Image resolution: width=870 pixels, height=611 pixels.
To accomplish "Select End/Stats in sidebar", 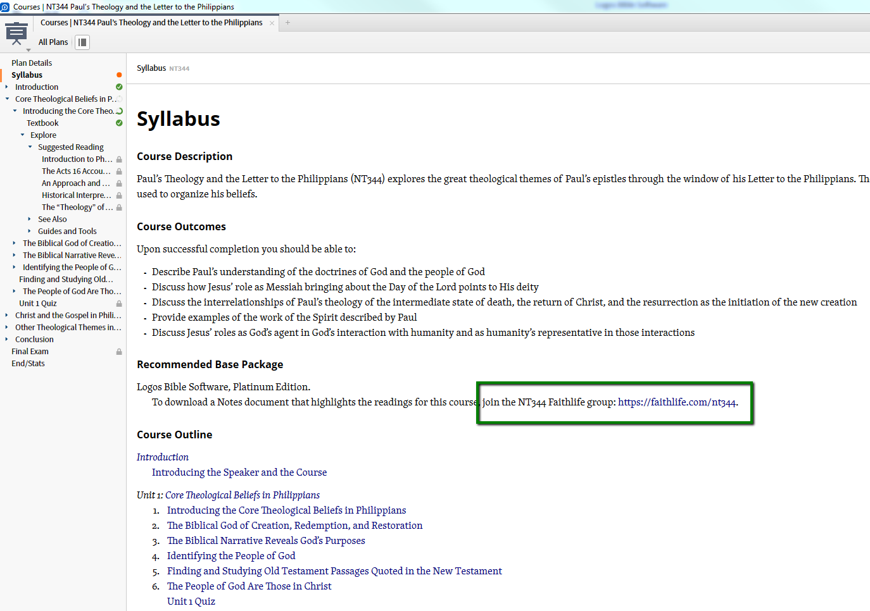I will point(28,364).
